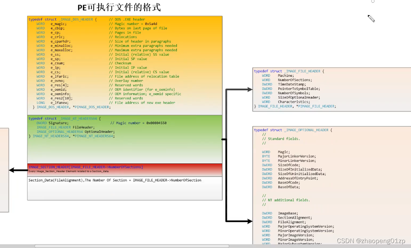Click the "TimeDateStamp;" field

pyautogui.click(x=292, y=84)
